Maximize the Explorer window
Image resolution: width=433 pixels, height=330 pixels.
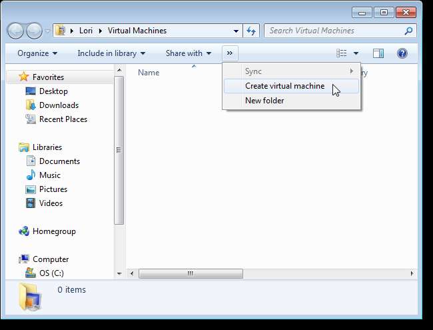pyautogui.click(x=384, y=13)
